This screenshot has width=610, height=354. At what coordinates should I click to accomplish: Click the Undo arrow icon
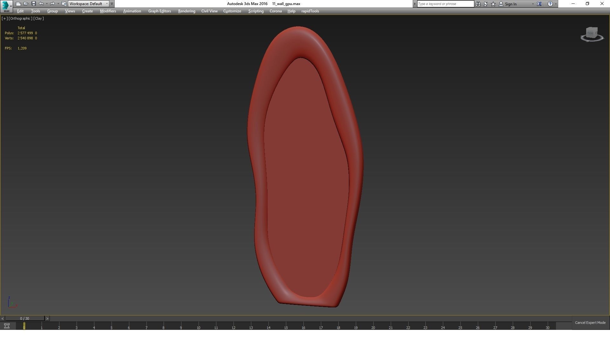[x=41, y=4]
